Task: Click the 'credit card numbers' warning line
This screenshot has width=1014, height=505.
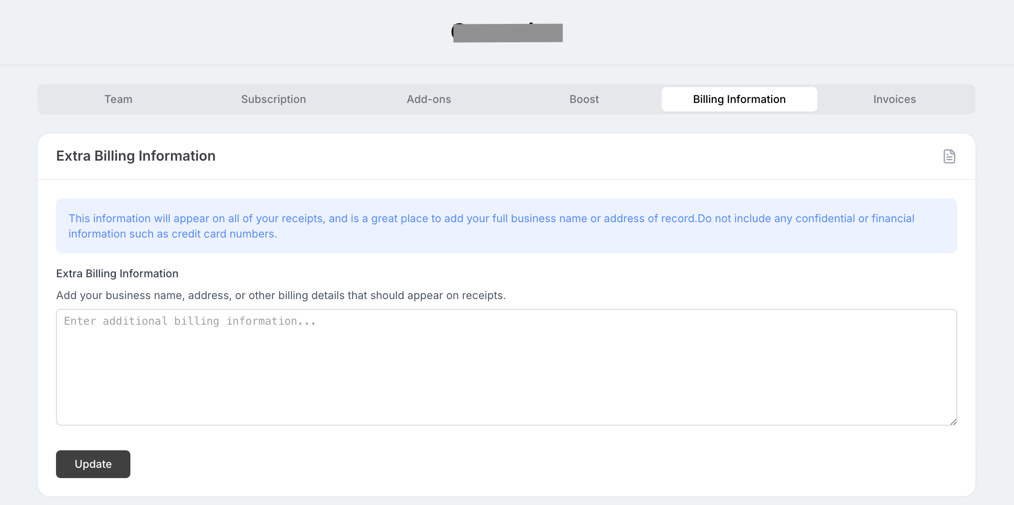Action: pos(173,234)
